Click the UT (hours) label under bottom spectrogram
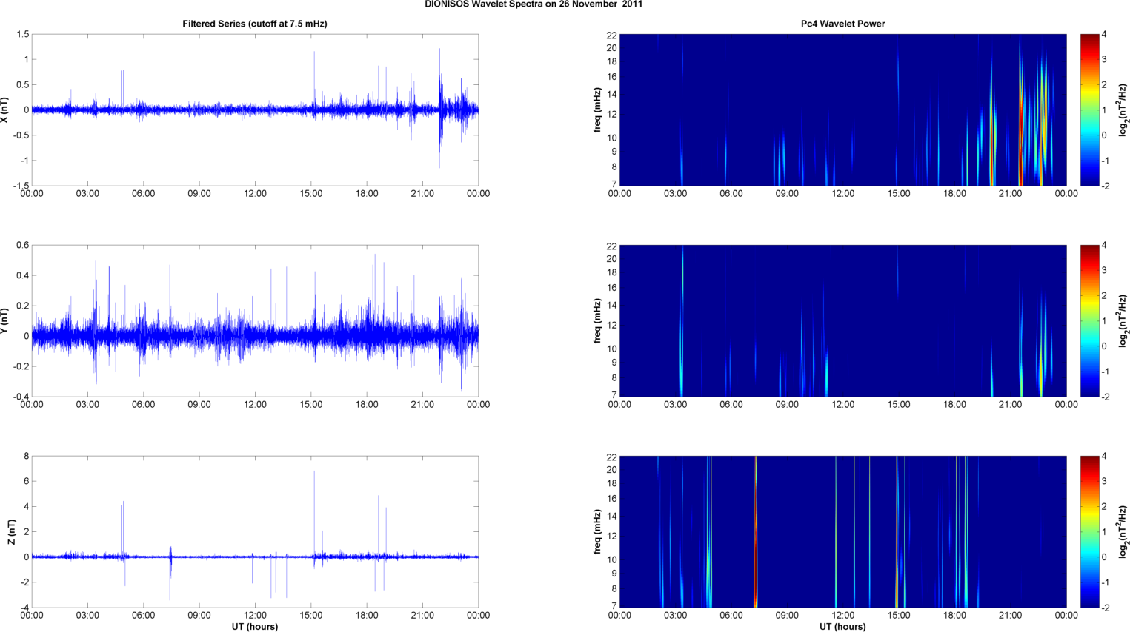The width and height of the screenshot is (1130, 632). (x=842, y=627)
